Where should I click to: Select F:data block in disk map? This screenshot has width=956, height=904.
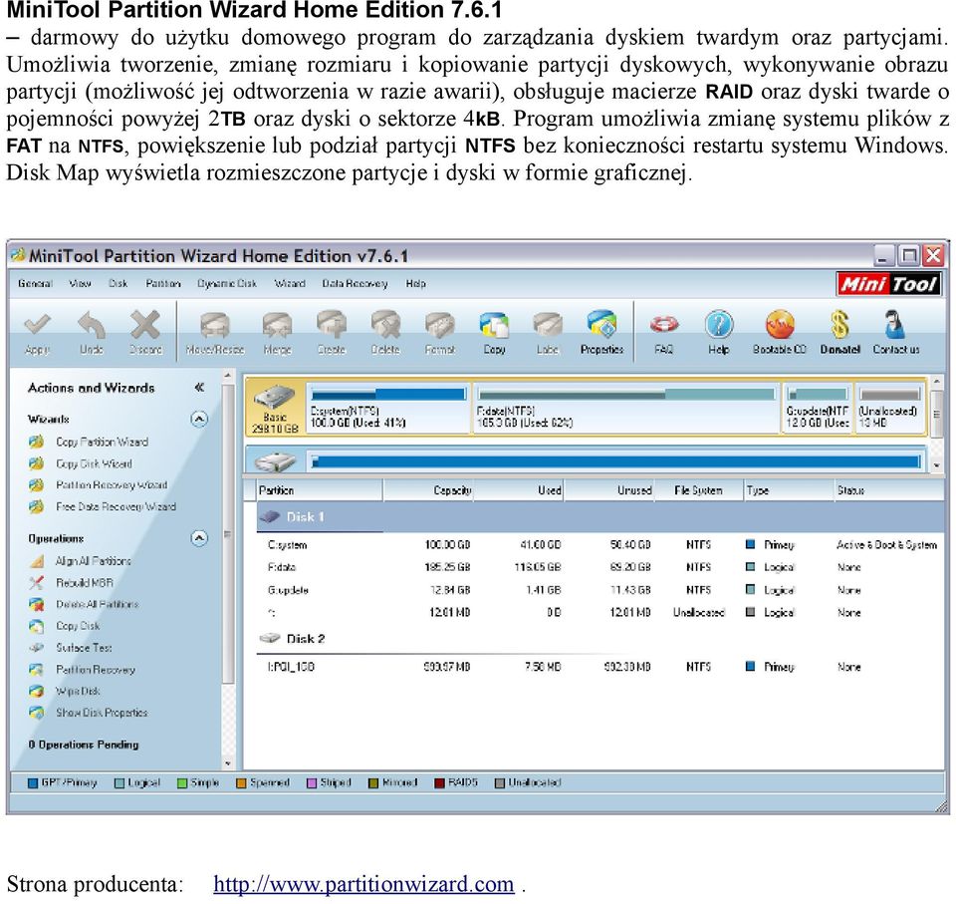coord(626,408)
